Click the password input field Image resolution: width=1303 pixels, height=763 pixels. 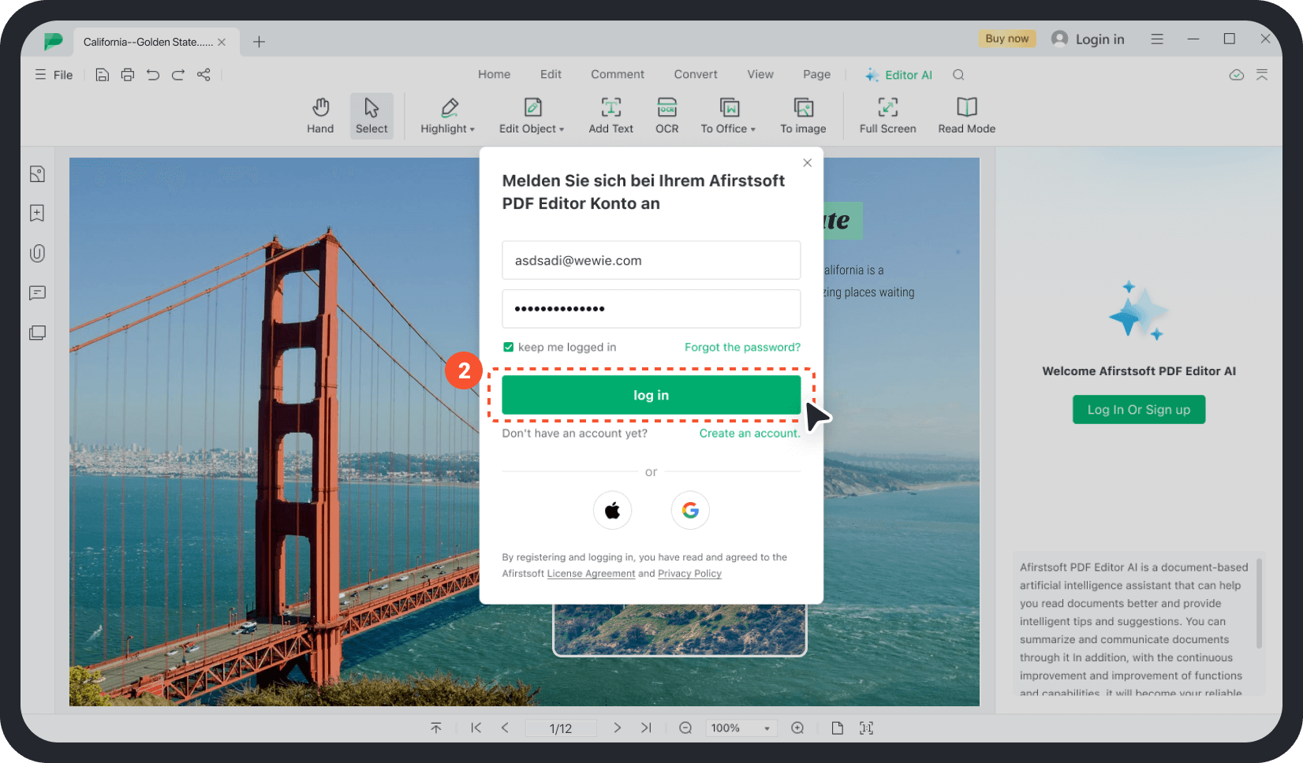click(651, 308)
